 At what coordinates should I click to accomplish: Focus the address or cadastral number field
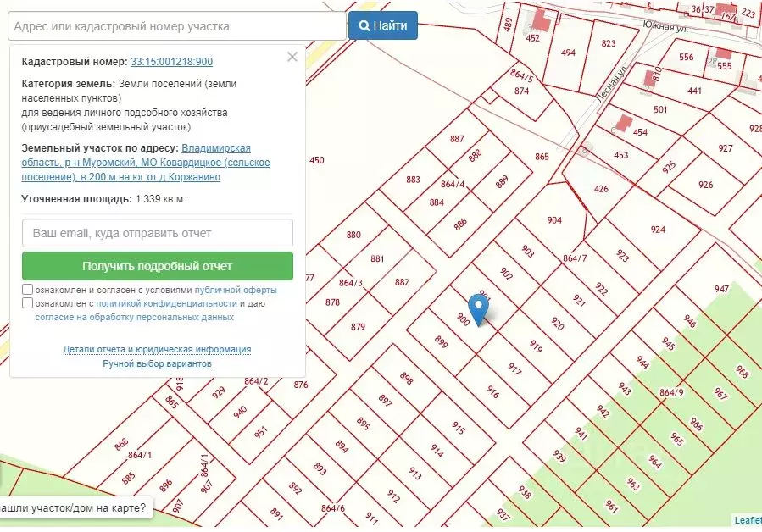(x=176, y=26)
